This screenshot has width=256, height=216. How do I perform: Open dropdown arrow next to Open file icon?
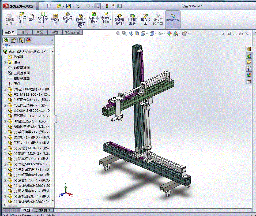(x=63, y=6)
